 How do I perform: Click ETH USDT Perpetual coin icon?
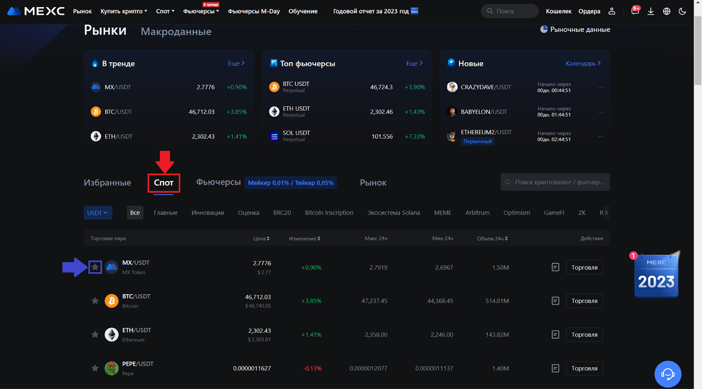tap(274, 112)
